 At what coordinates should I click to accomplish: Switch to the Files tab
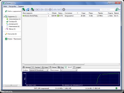click(61, 67)
